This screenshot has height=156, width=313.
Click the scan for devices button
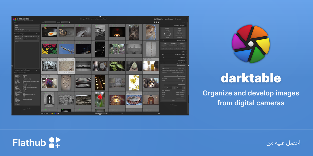click(x=27, y=29)
